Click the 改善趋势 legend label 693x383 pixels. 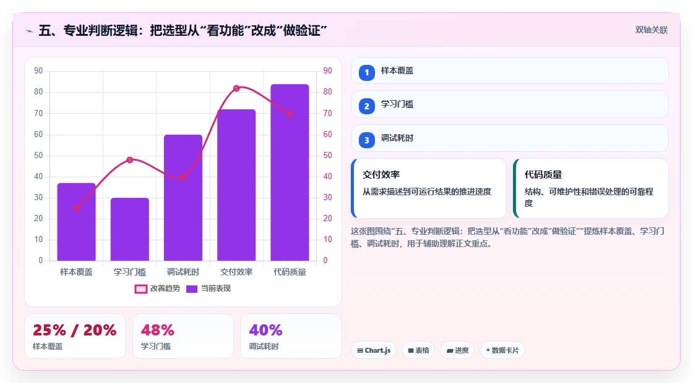pyautogui.click(x=165, y=288)
